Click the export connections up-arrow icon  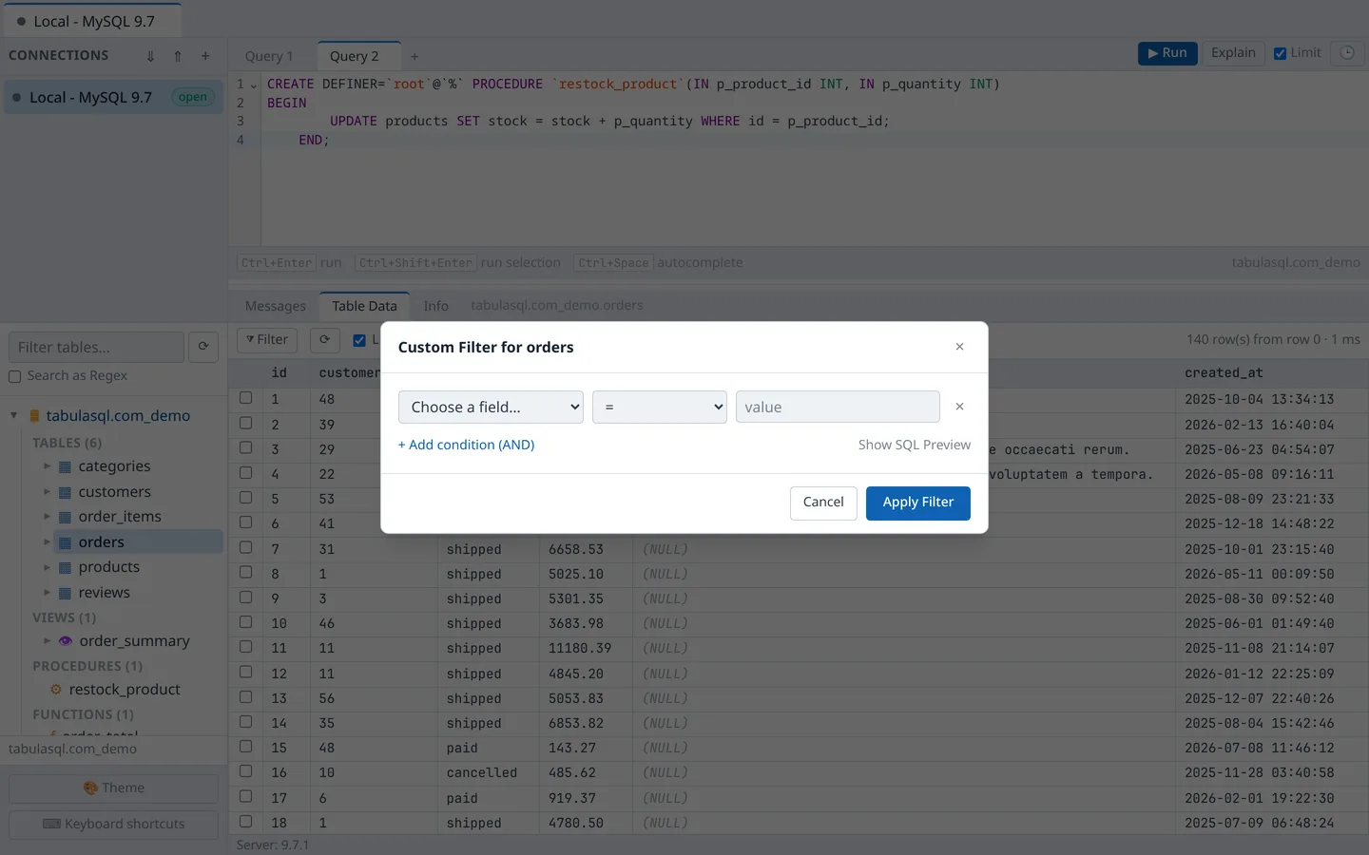pos(178,56)
